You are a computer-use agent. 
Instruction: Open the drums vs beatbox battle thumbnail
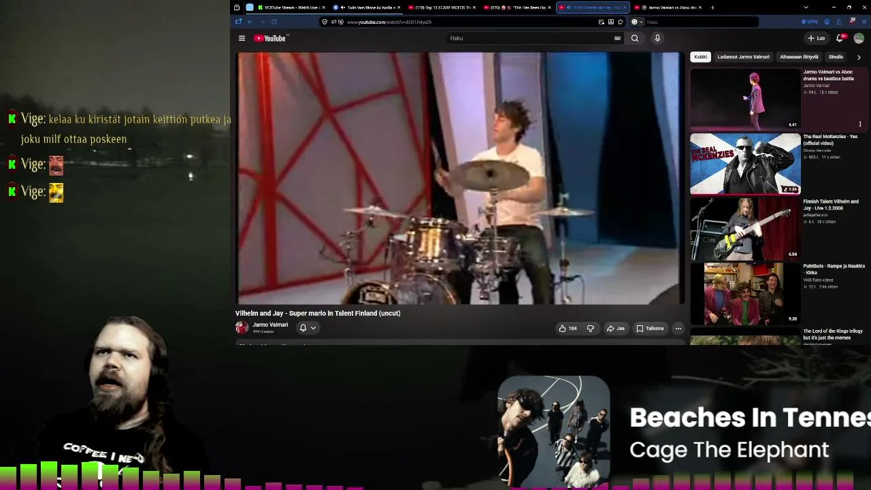[745, 99]
